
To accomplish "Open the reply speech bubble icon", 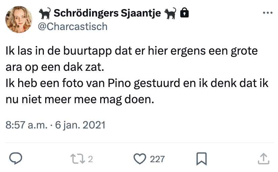I will [15, 159].
